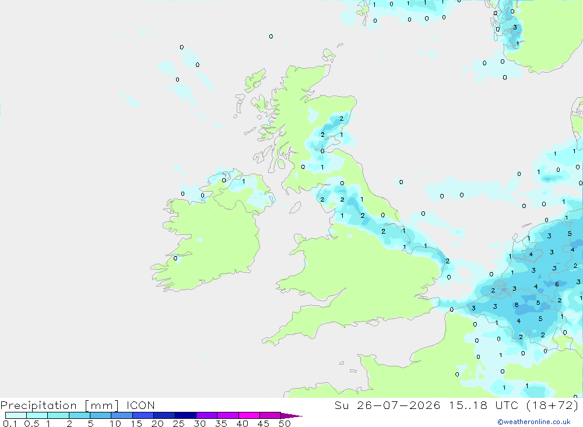Screen dimensions: 583x427
Task: Click the '25' legend scale label
Action: (179, 424)
